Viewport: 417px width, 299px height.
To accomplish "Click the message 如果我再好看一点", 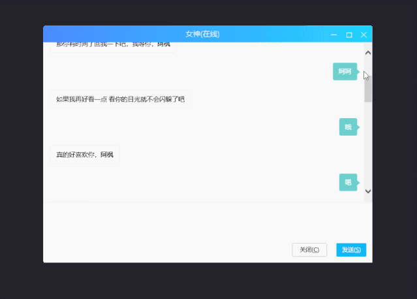I will 121,99.
